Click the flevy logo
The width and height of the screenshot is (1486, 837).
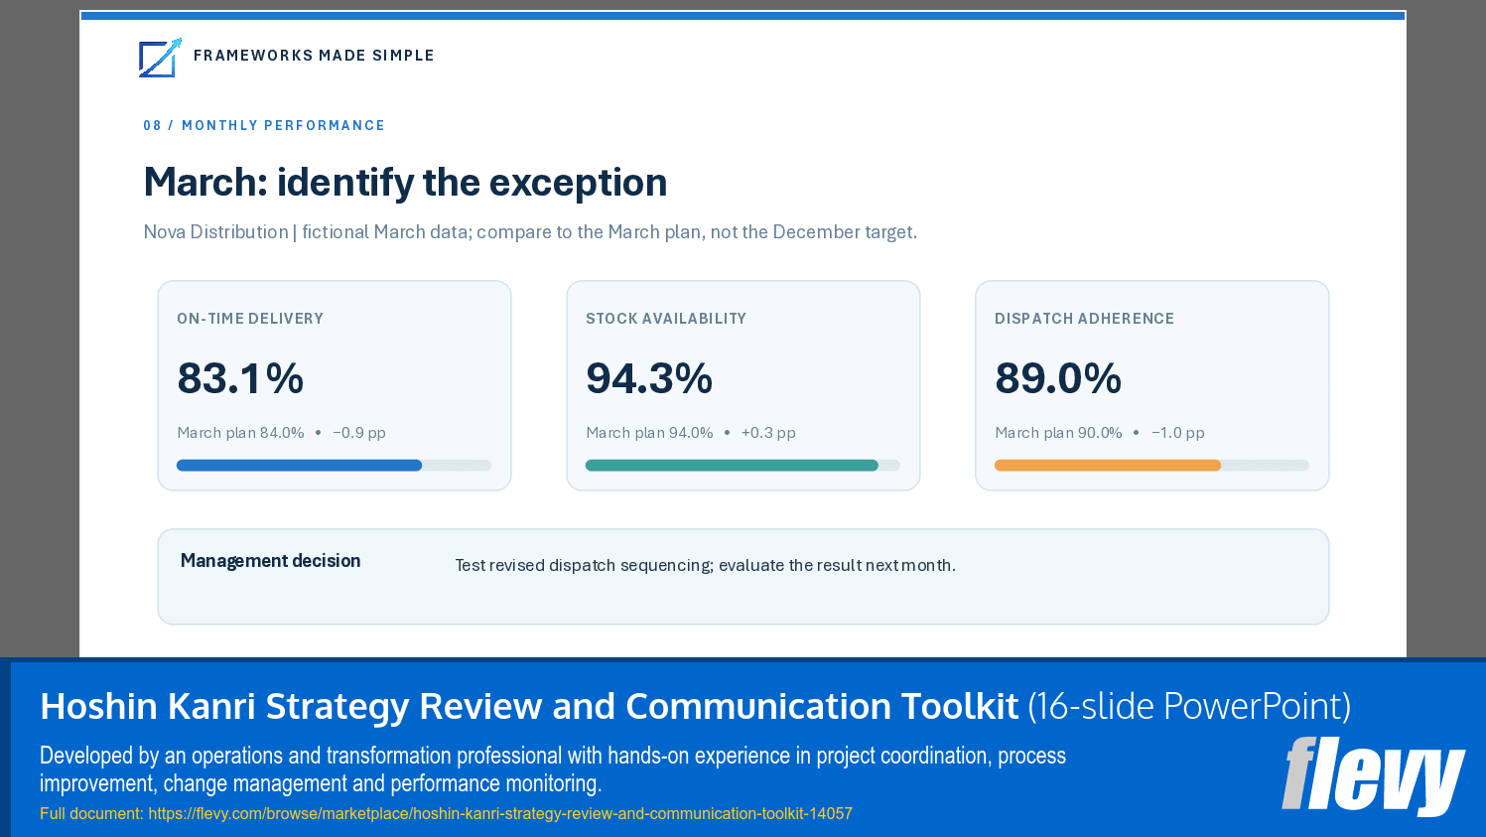pyautogui.click(x=1373, y=775)
